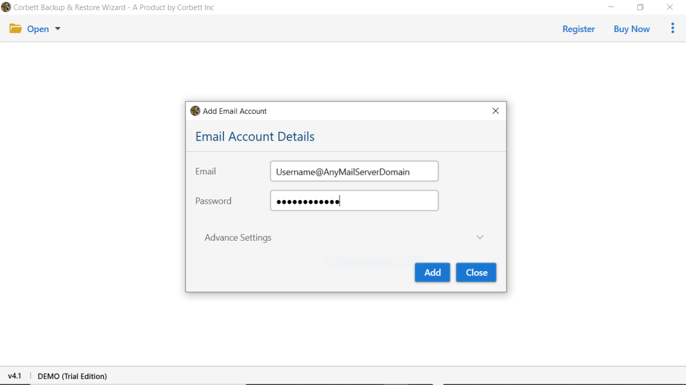The width and height of the screenshot is (686, 385).
Task: Select the Corbett icon on the dialog header
Action: tap(195, 111)
